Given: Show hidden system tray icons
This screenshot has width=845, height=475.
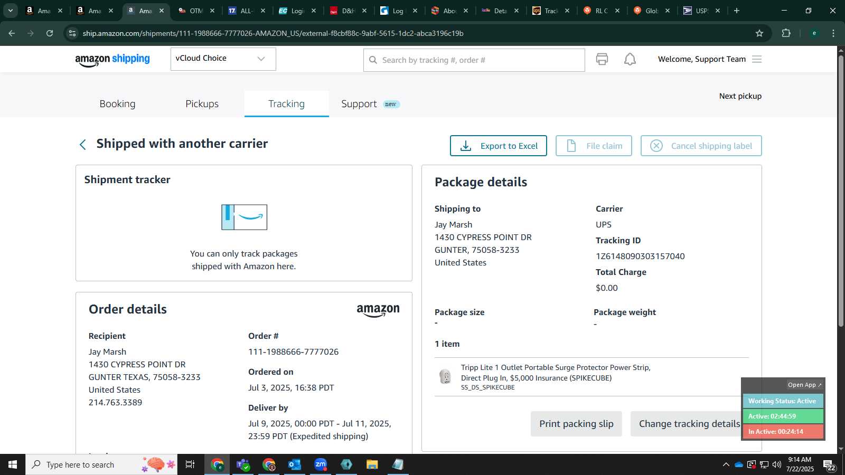Looking at the screenshot, I should pos(726,464).
